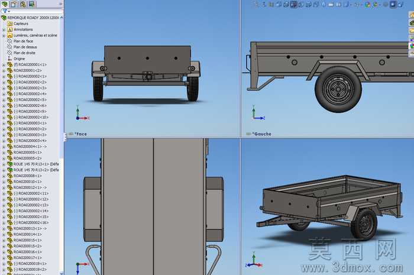414x275 pixels.
Task: Click the ROA0200010<1> part icon
Action: coord(10,182)
